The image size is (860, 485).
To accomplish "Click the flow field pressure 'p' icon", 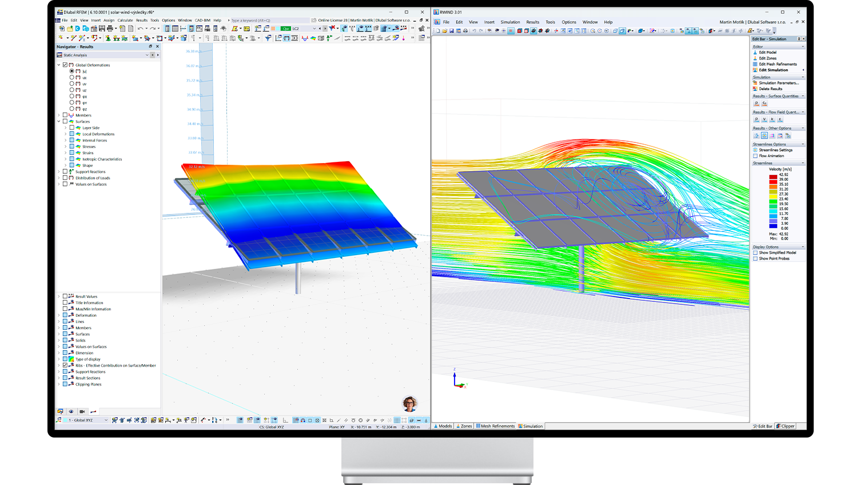I will 757,120.
